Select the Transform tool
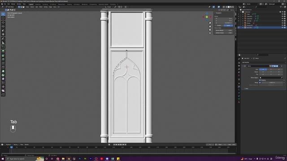The width and height of the screenshot is (287, 161). [3, 34]
